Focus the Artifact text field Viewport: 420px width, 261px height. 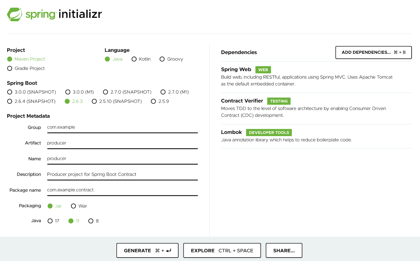[x=122, y=143]
